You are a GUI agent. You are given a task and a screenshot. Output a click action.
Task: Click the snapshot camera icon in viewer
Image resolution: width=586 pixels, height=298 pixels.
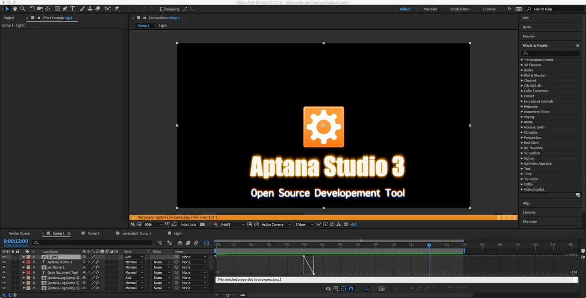[202, 225]
